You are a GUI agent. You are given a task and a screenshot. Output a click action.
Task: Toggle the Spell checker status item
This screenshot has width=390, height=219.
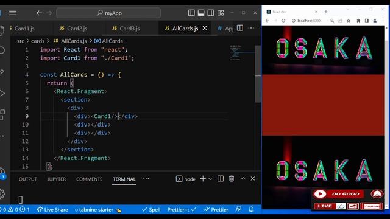click(x=151, y=210)
